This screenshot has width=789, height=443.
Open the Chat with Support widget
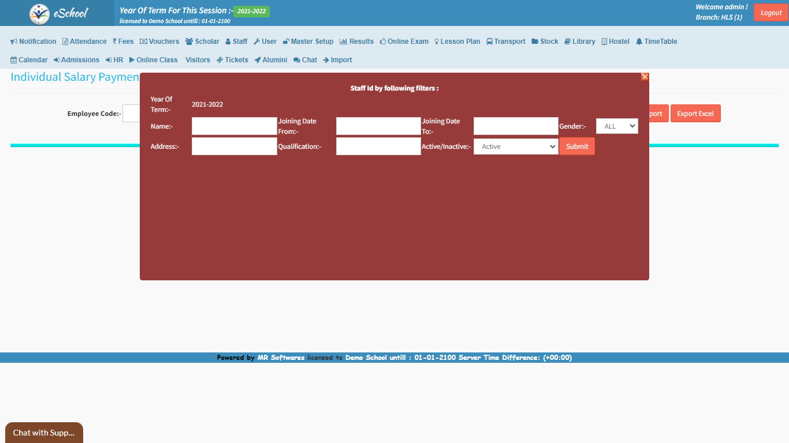(44, 433)
